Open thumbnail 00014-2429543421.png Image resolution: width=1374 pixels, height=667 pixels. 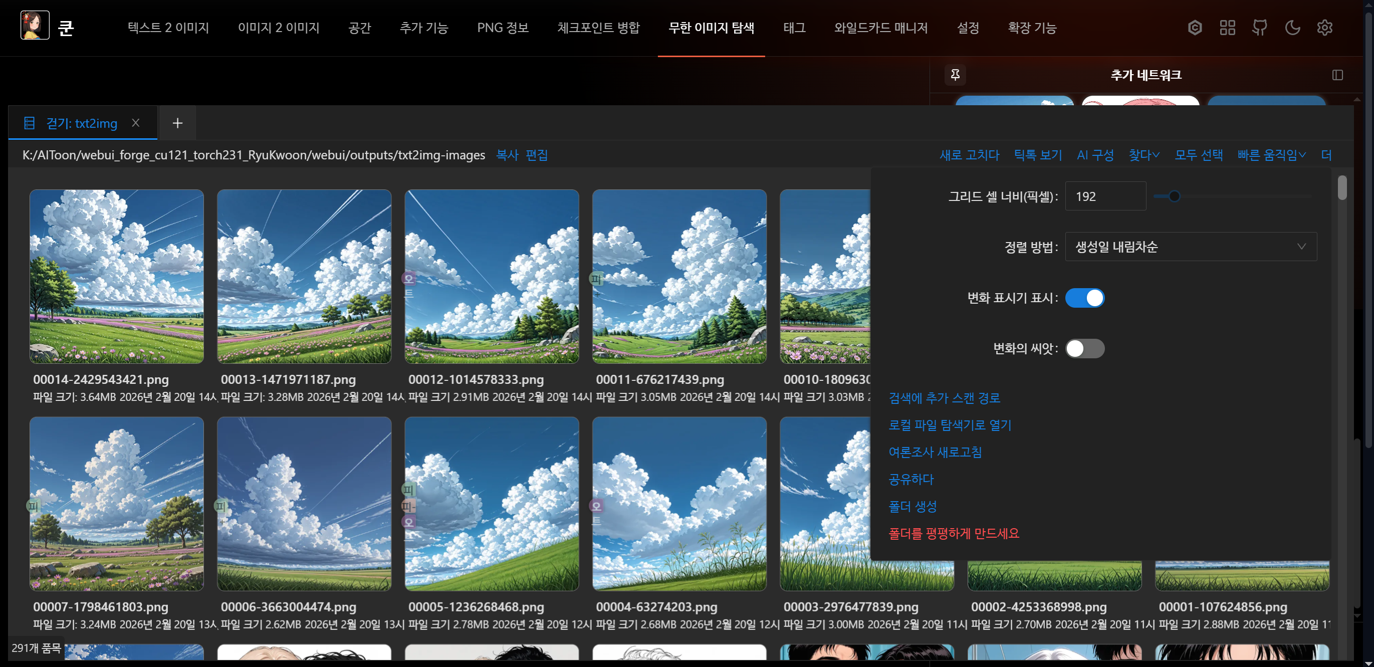point(116,277)
